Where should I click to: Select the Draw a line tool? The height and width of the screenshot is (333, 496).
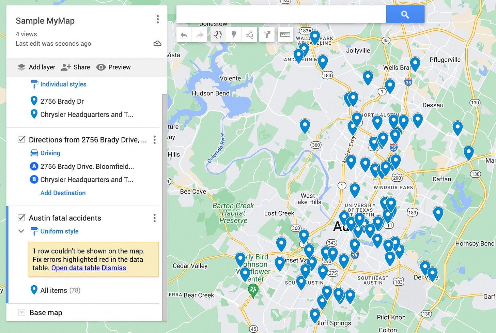coord(249,35)
